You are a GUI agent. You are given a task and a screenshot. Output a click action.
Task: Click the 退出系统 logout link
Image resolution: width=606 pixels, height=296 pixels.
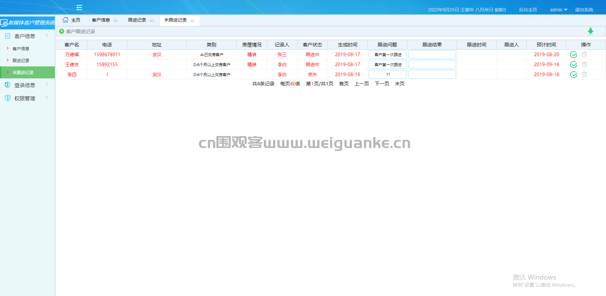click(x=584, y=10)
